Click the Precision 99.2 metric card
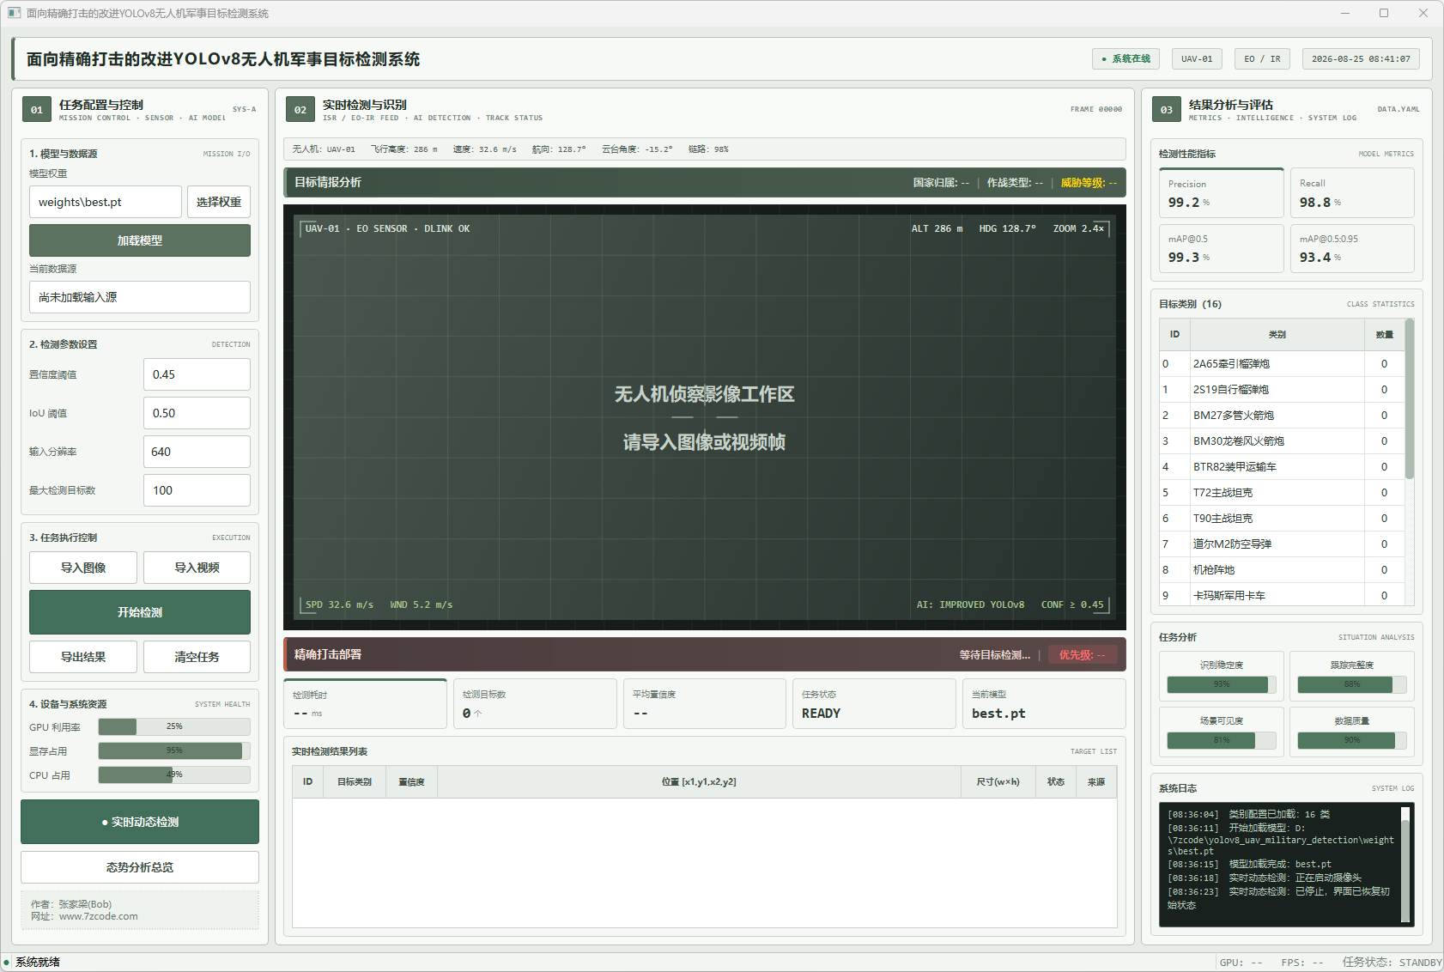1444x972 pixels. coord(1221,193)
